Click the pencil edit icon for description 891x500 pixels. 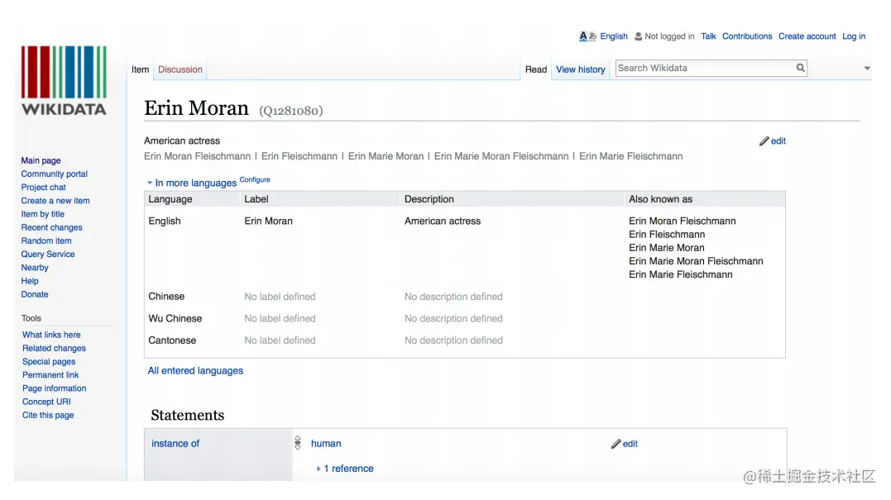tap(764, 141)
